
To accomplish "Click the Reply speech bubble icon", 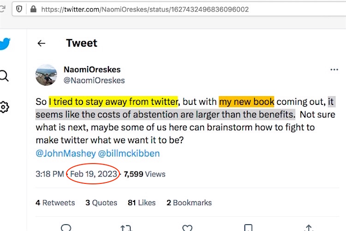I will (66, 228).
